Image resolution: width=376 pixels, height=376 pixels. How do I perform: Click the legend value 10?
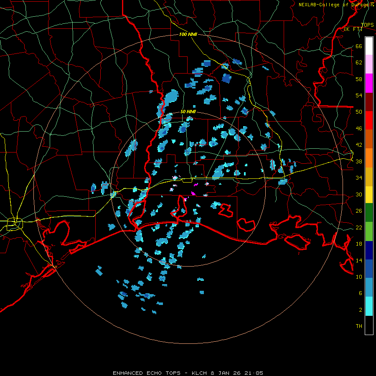[x=359, y=277]
